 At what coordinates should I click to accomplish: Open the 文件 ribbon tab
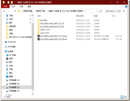pos(5,6)
